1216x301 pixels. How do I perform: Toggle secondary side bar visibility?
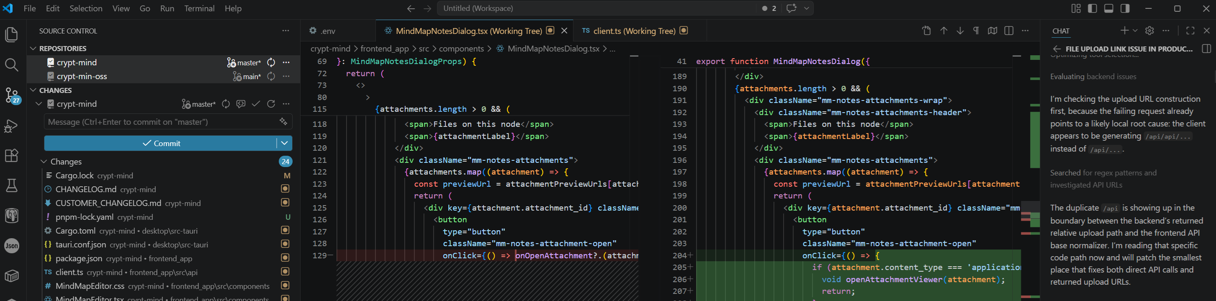tap(1125, 8)
